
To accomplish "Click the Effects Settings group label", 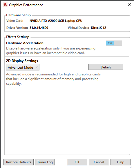I will tap(18, 37).
